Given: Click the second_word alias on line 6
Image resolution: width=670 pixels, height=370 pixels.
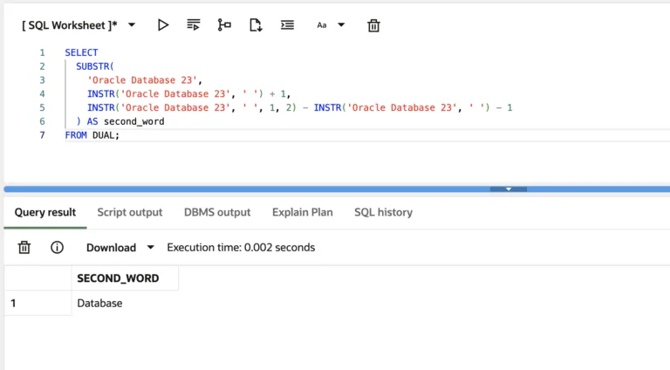Looking at the screenshot, I should point(134,121).
